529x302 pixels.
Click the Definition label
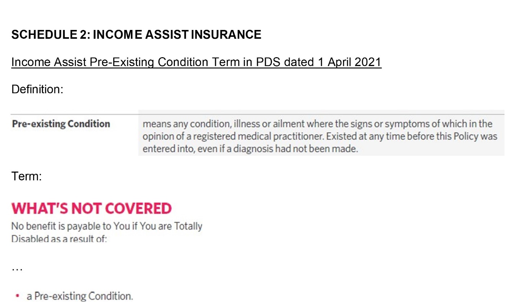tap(37, 89)
